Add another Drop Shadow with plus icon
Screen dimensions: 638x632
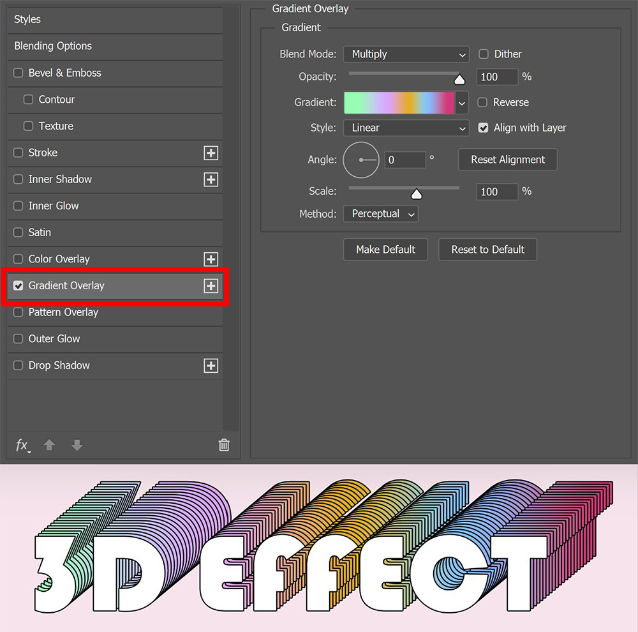pos(211,366)
